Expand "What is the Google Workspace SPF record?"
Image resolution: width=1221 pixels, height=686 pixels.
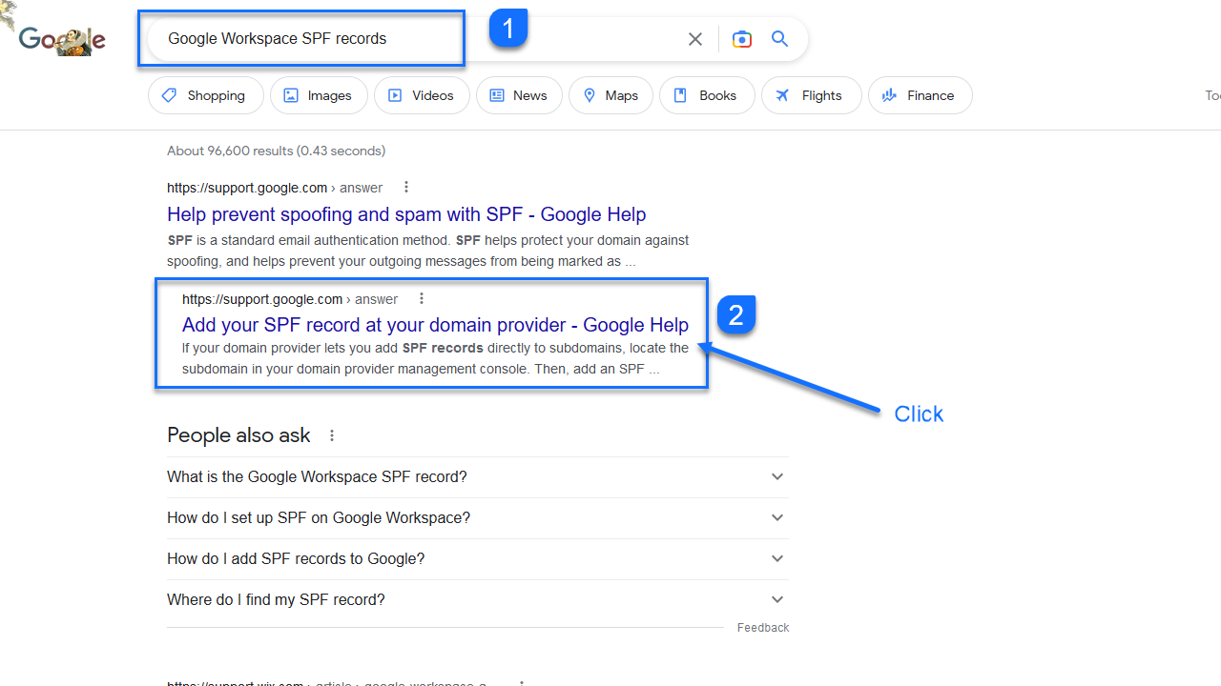pyautogui.click(x=478, y=477)
